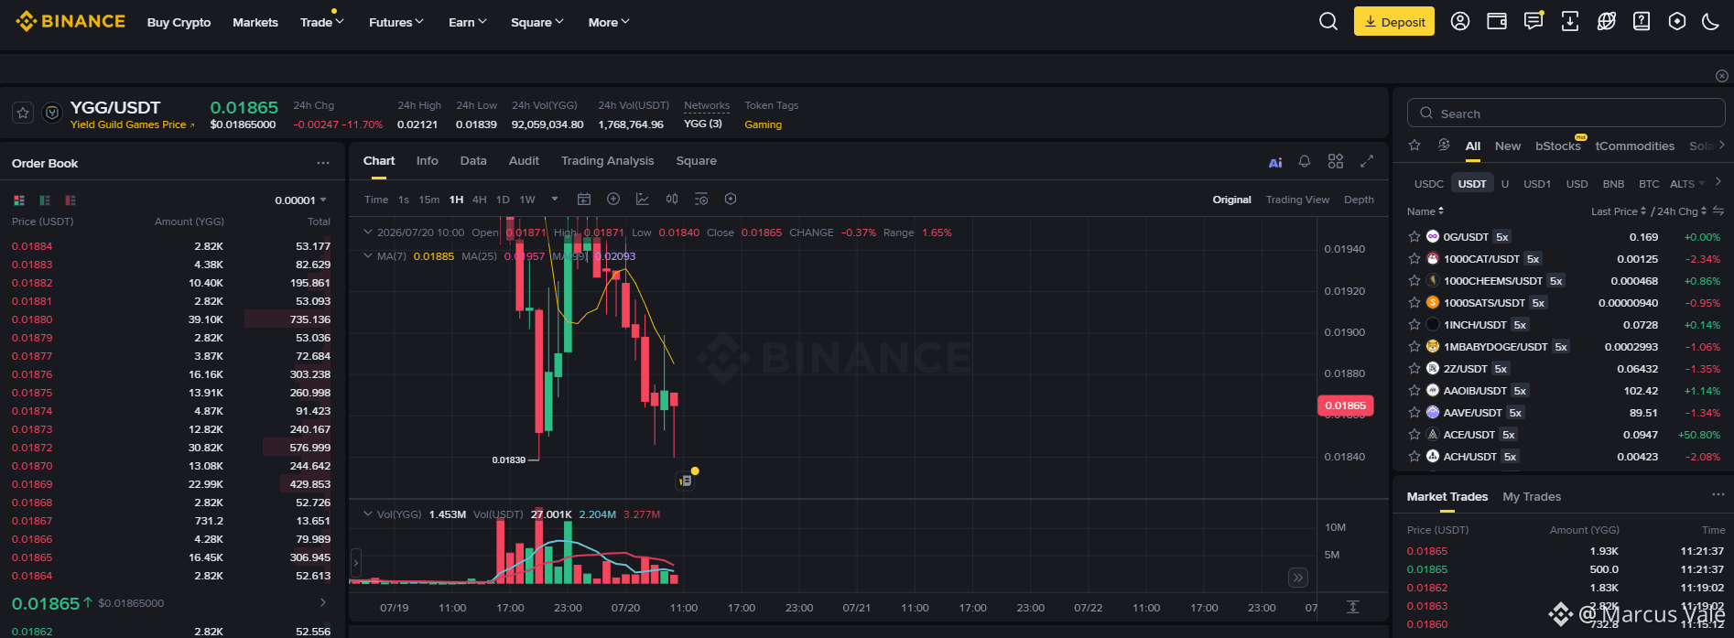1734x638 pixels.
Task: Add YGG/USDT to favorites star
Action: click(x=24, y=113)
